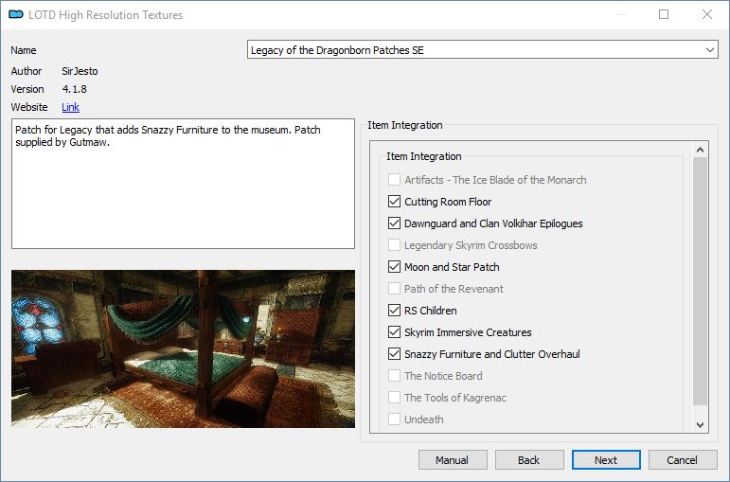Enable The Tools of Kagrenac checkbox

394,397
